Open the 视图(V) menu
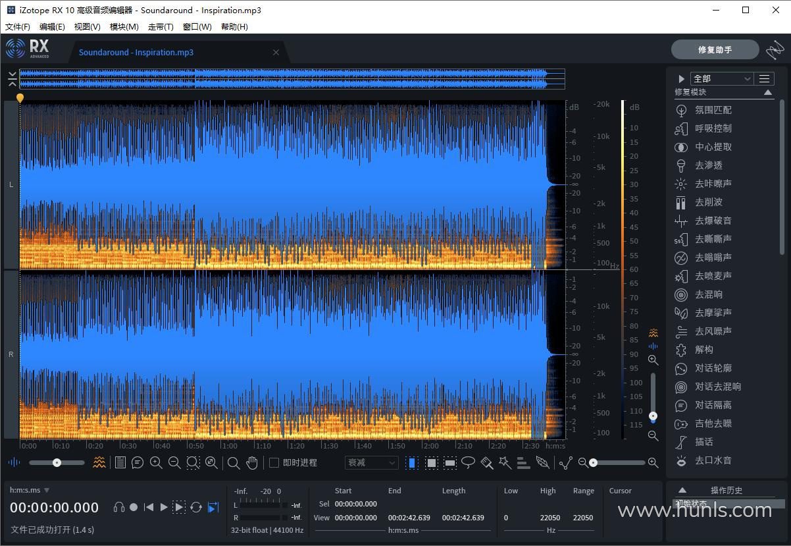This screenshot has height=546, width=791. coord(88,26)
